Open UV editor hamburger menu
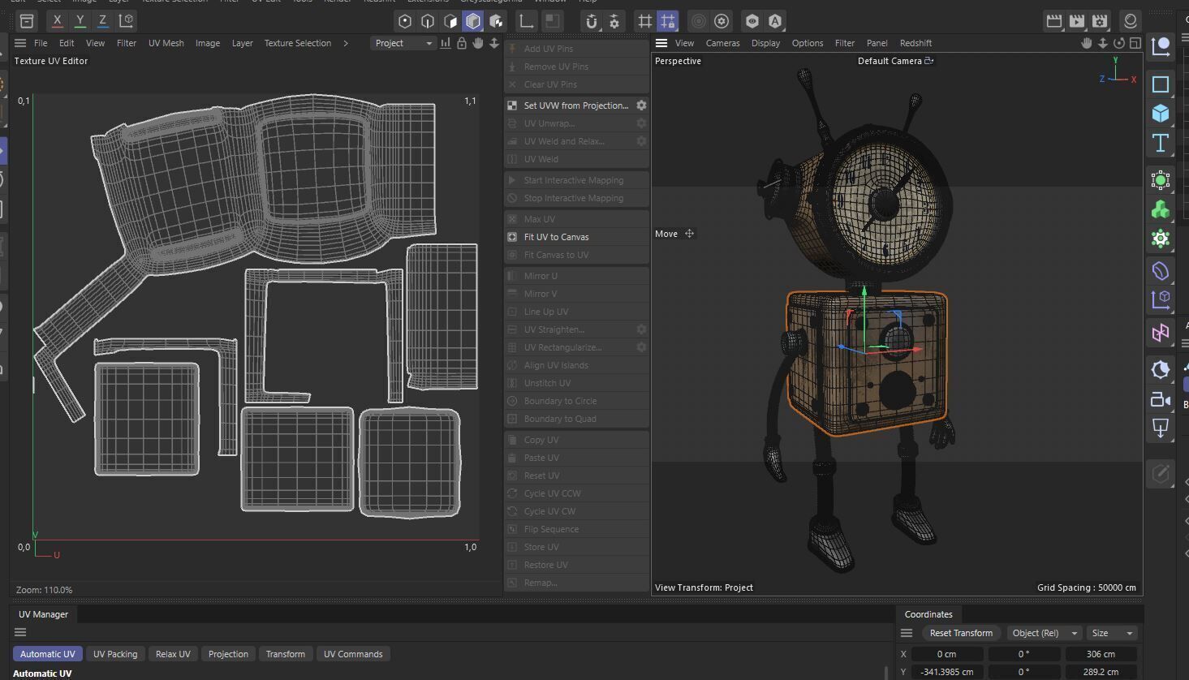 pyautogui.click(x=20, y=43)
